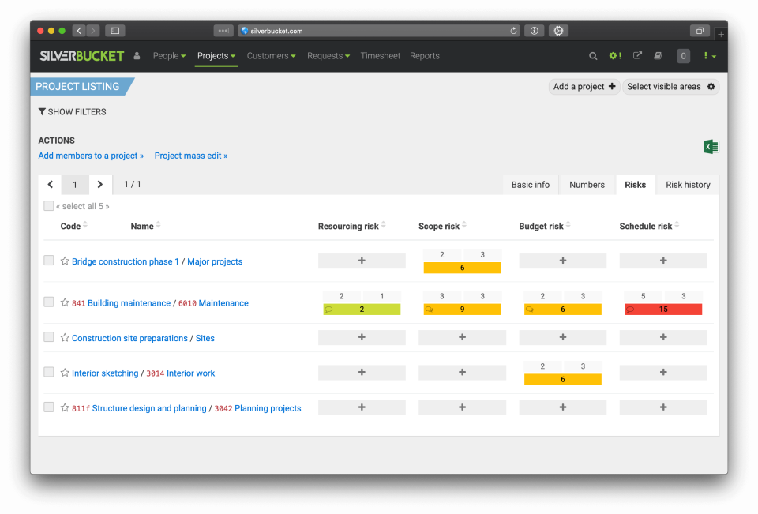The height and width of the screenshot is (514, 758).
Task: Open the Risk history tab
Action: 687,184
